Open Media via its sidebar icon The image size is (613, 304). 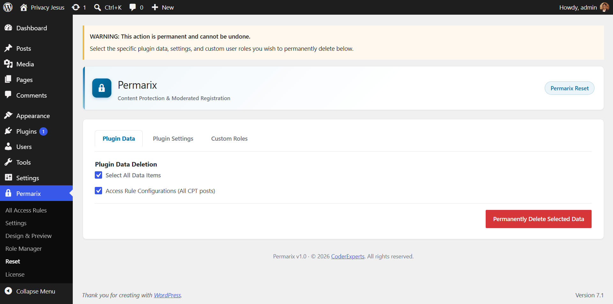click(8, 64)
